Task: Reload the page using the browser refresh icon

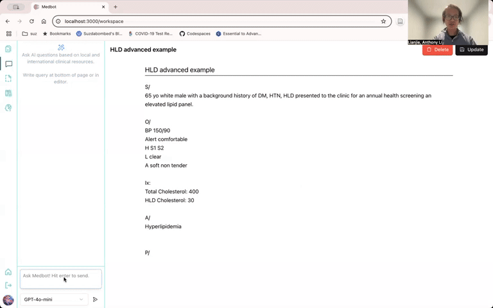Action: click(x=31, y=21)
